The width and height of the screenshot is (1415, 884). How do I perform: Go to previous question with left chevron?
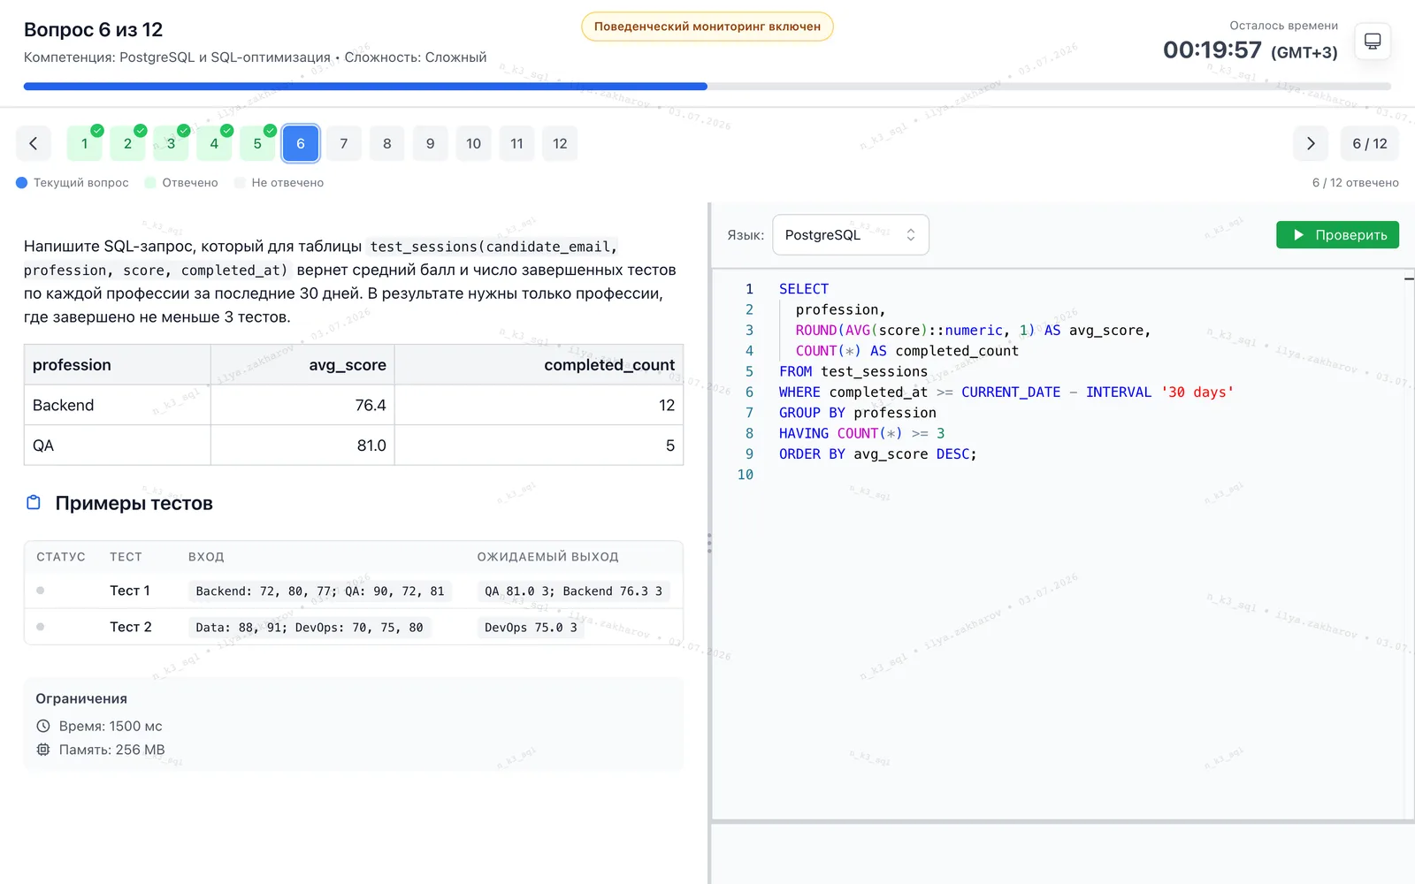pyautogui.click(x=34, y=143)
